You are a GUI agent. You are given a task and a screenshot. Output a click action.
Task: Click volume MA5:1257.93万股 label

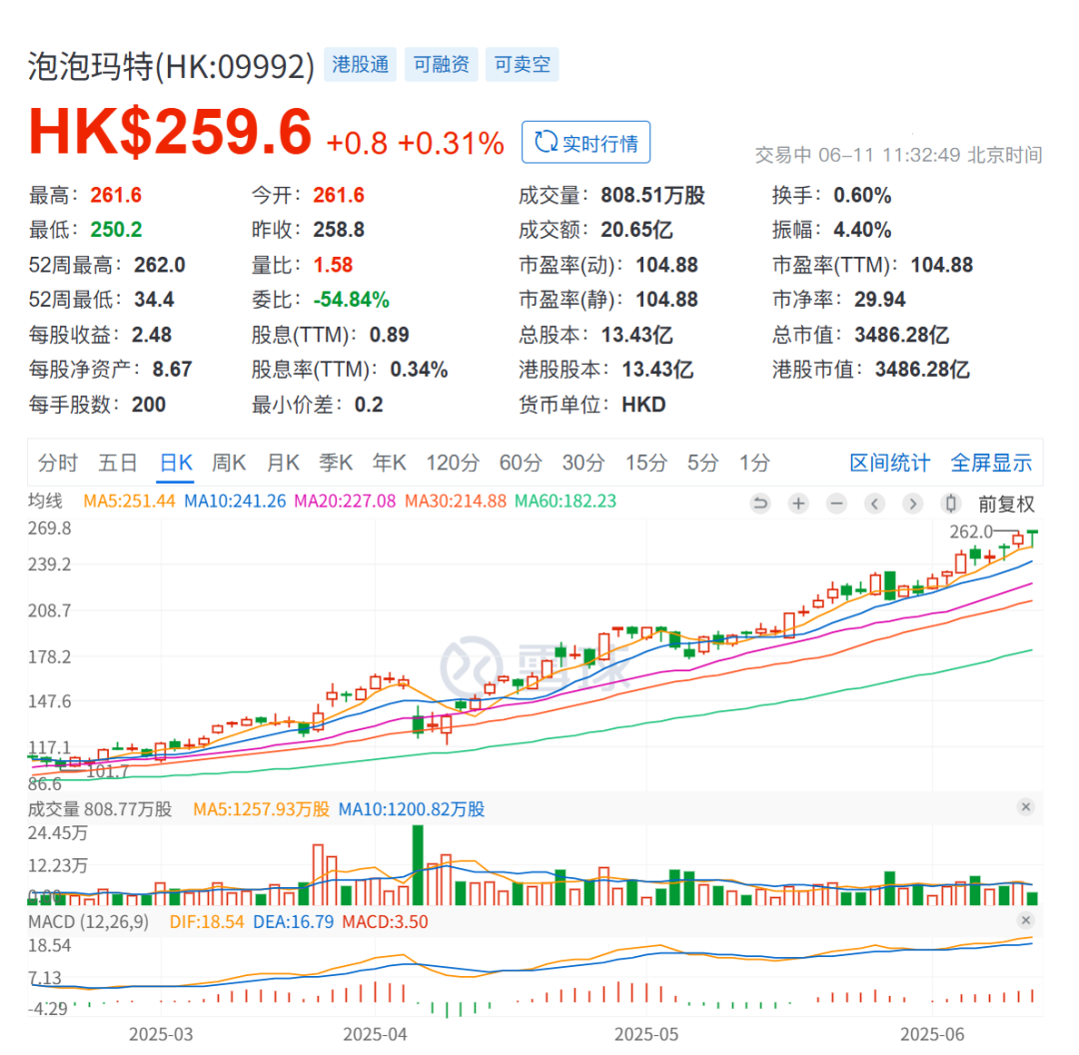pos(262,808)
